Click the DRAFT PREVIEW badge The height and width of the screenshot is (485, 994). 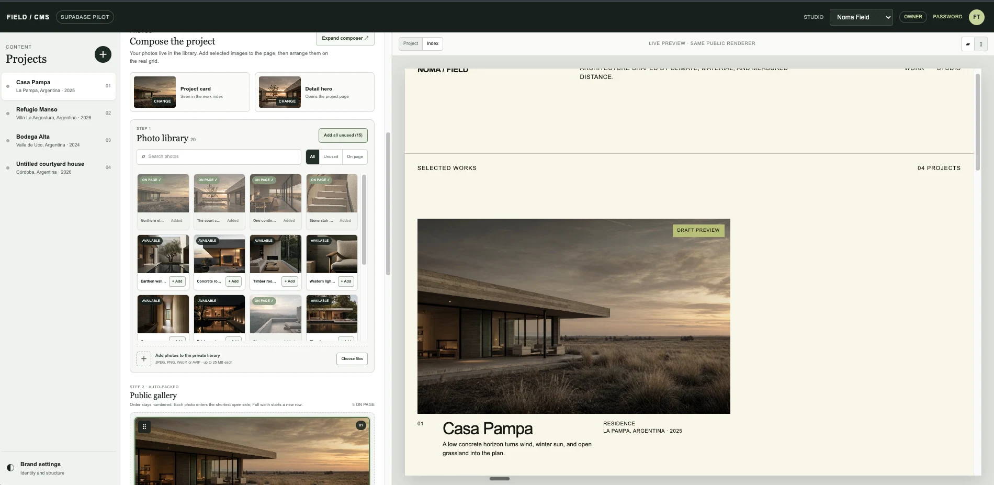[x=698, y=230]
